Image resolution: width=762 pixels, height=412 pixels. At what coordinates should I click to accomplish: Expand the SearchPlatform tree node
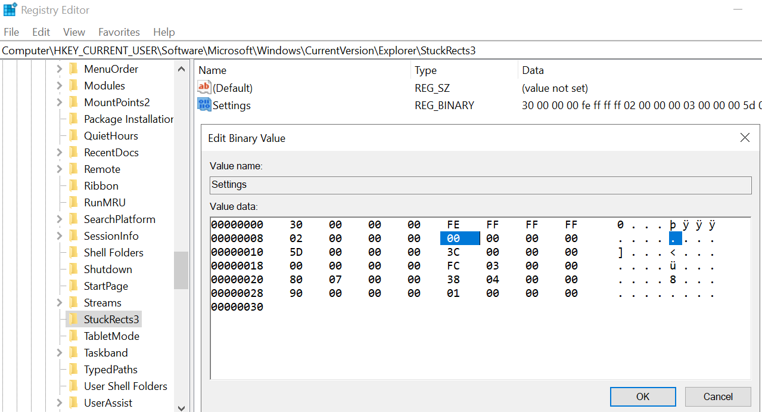(x=59, y=219)
